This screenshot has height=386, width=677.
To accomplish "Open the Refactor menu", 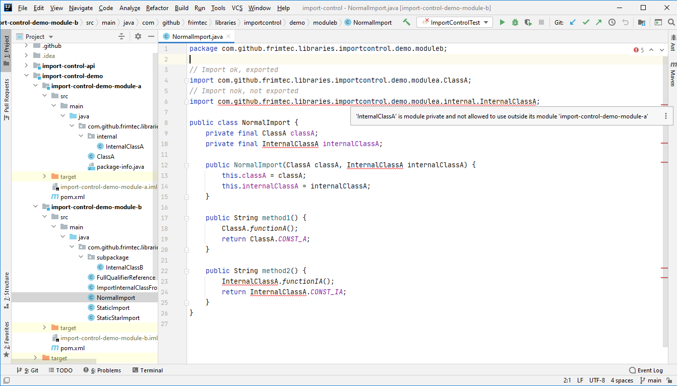I will [157, 8].
